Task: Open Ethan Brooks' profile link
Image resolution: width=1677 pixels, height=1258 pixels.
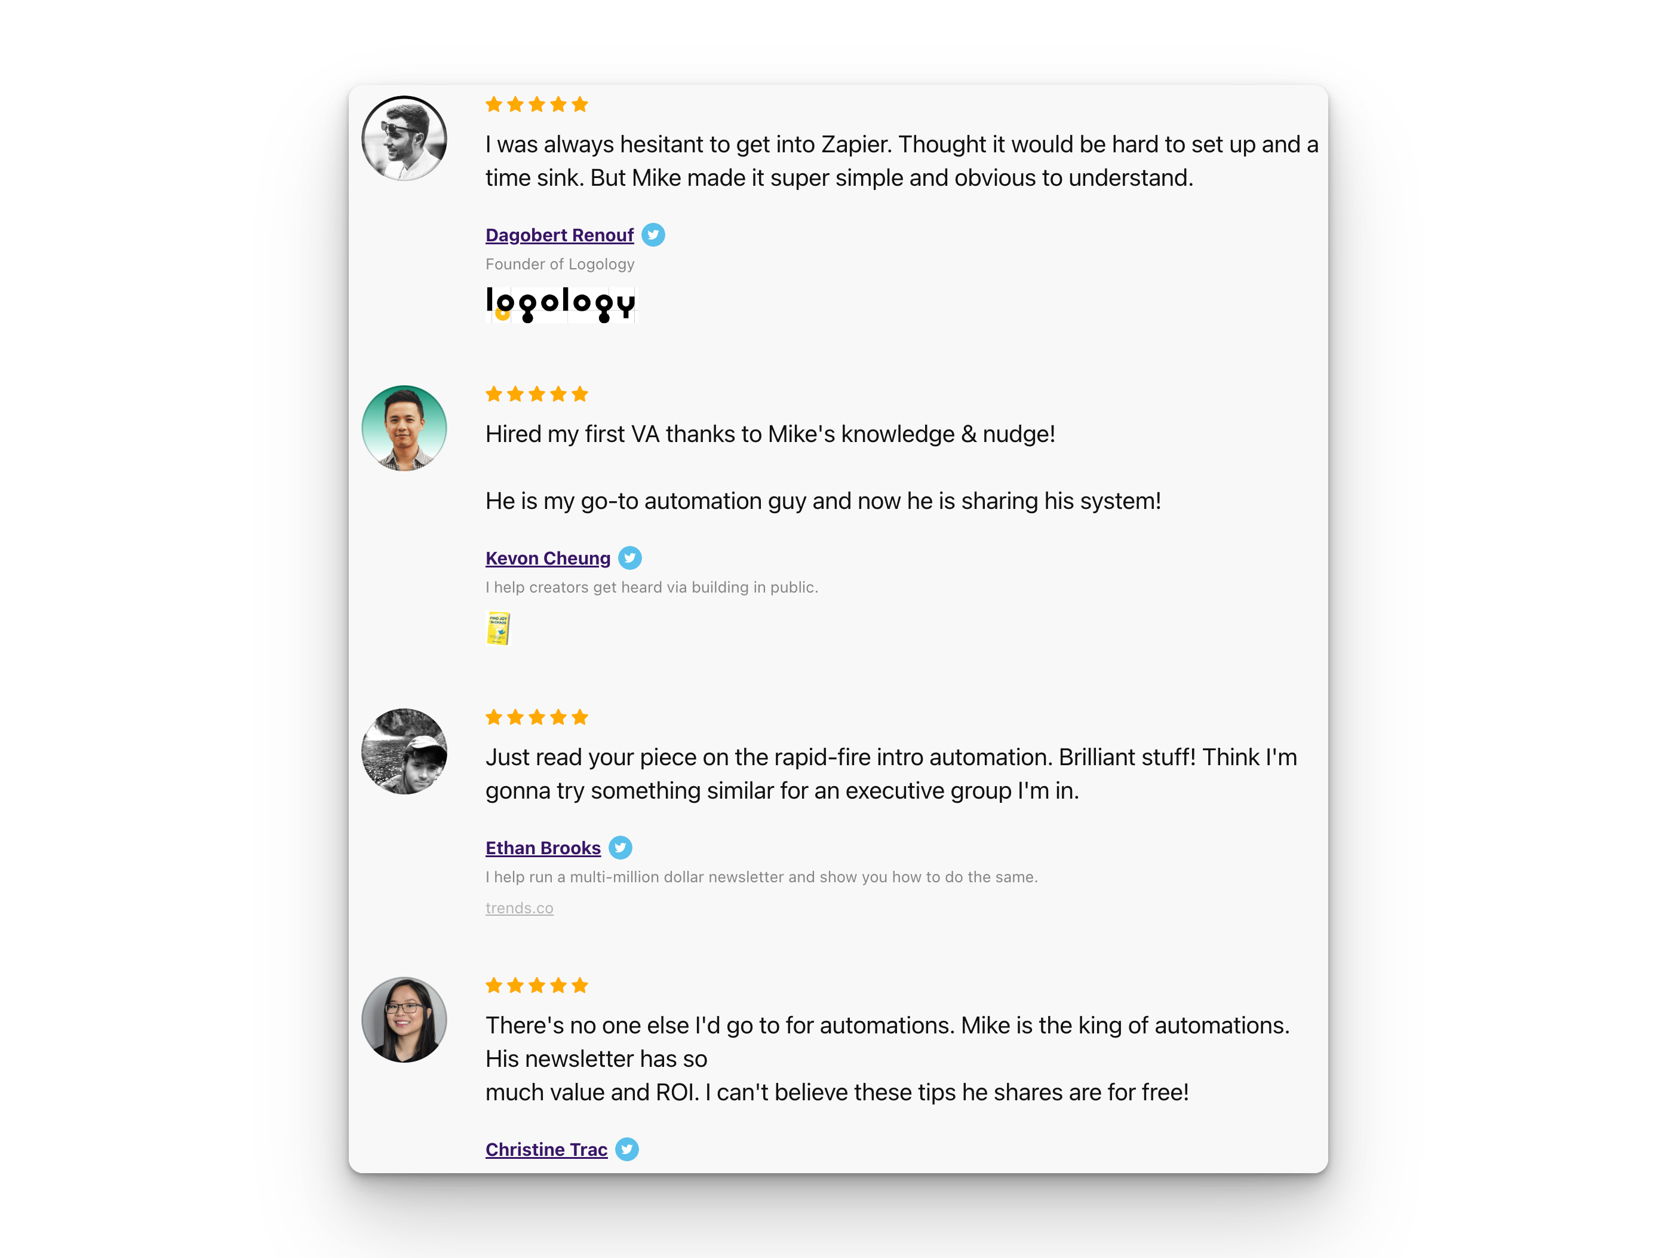Action: [x=543, y=848]
